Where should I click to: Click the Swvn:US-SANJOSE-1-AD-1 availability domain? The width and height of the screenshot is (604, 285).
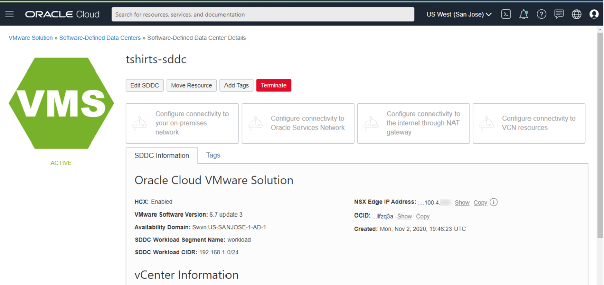point(229,227)
